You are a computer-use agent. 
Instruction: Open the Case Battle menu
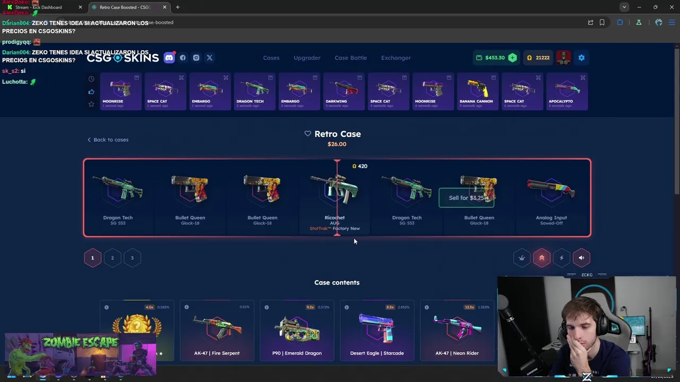click(351, 58)
